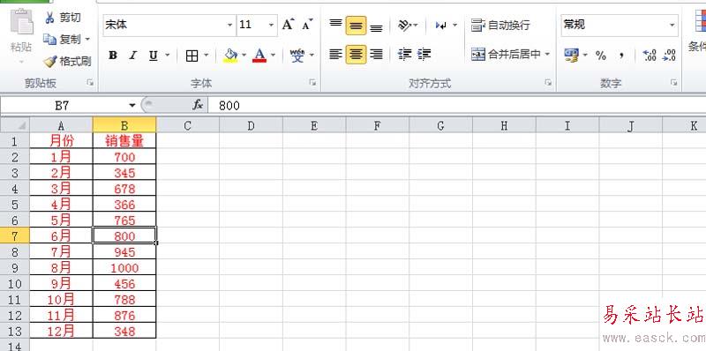Toggle middle vertical alignment
The image size is (706, 351).
click(356, 26)
